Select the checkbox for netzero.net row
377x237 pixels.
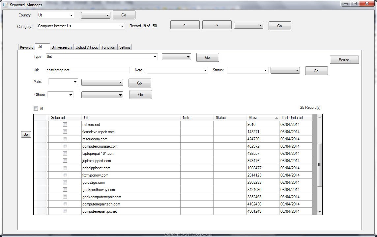tap(65, 125)
